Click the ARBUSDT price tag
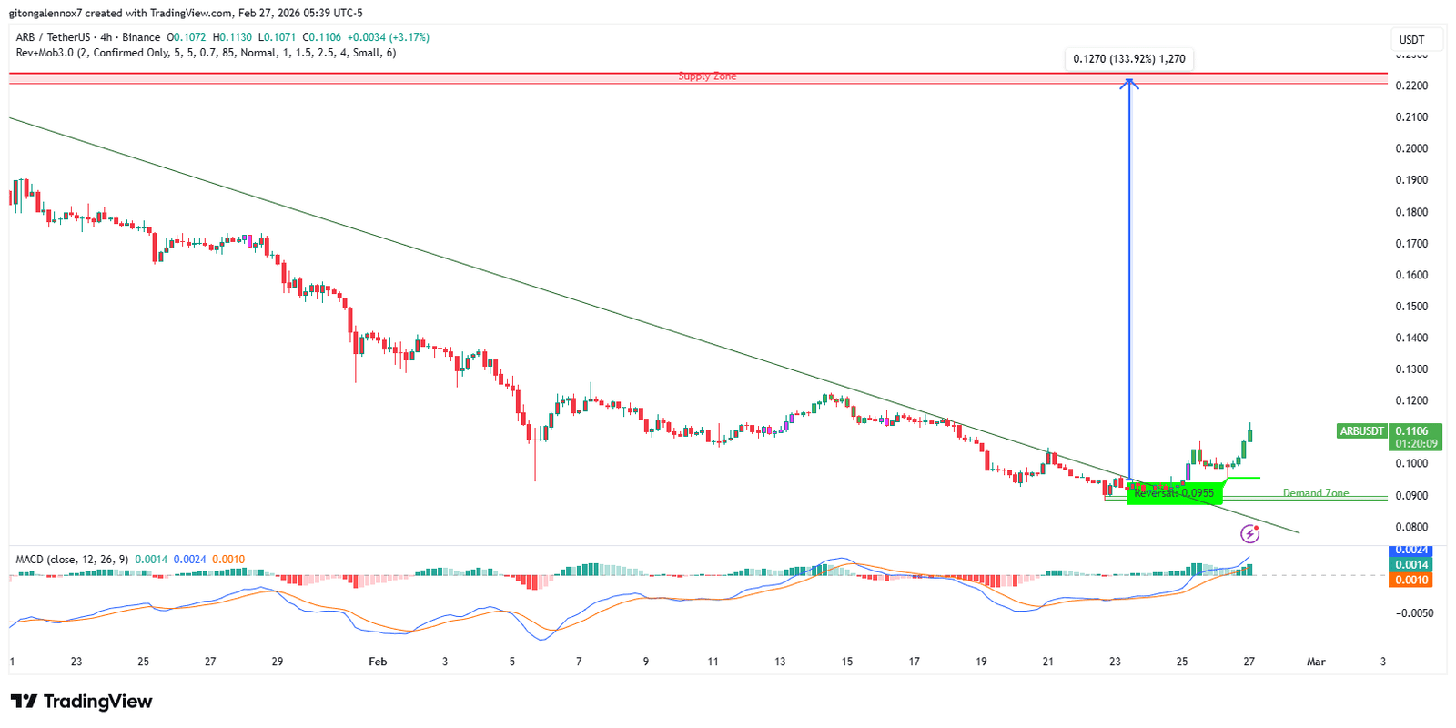Screen dimensions: 1456x728 (x=1361, y=431)
